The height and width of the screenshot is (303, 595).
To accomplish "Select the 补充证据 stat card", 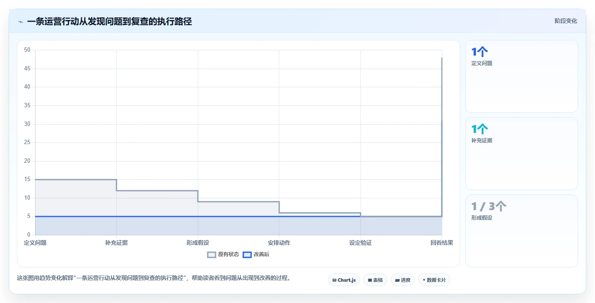I will (x=521, y=154).
